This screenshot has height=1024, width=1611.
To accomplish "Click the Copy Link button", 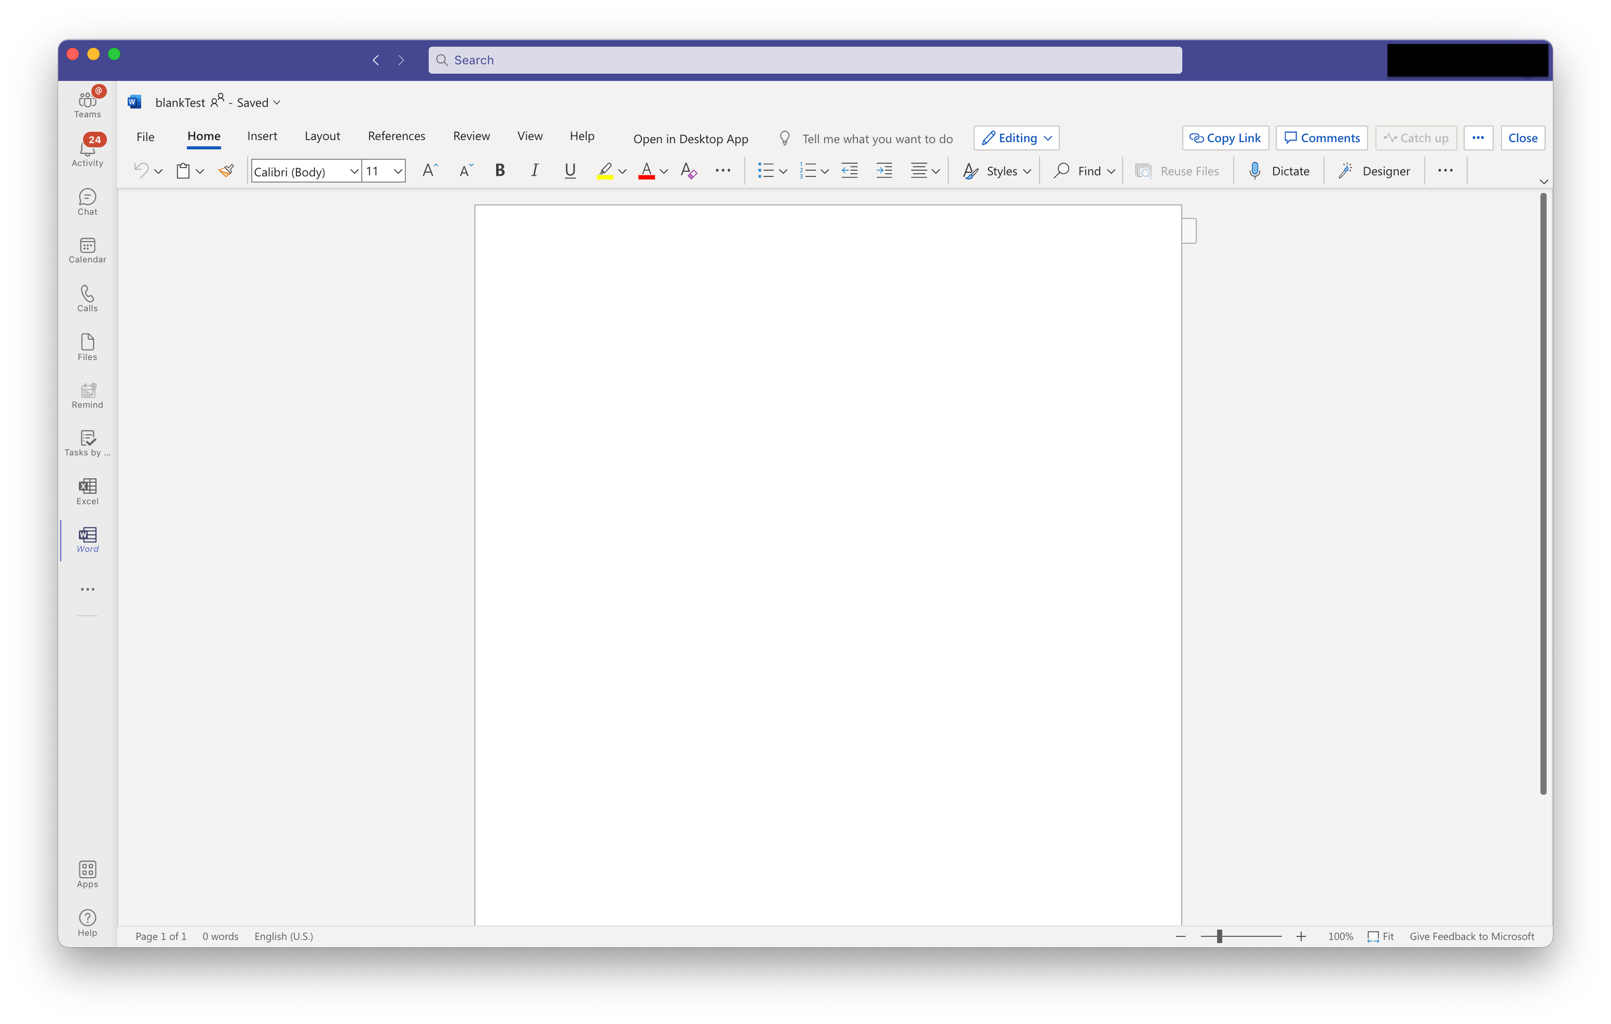I will (x=1225, y=139).
